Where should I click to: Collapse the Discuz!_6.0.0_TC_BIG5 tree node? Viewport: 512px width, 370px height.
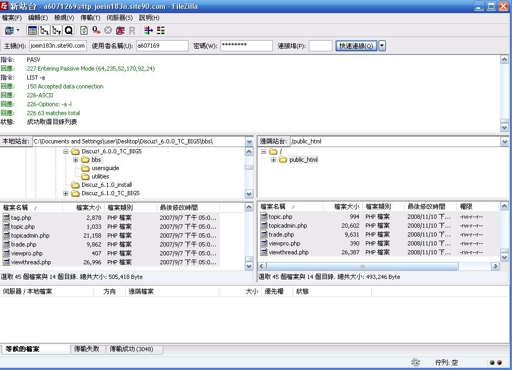[x=65, y=151]
